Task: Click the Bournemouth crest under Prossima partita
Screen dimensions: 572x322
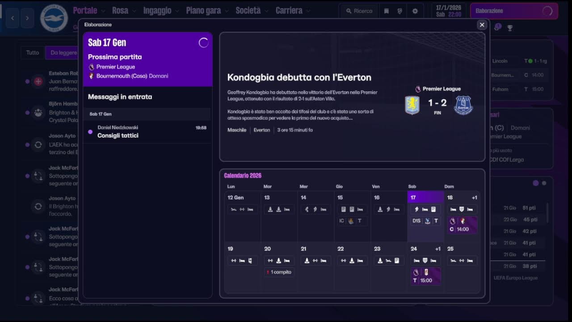Action: tap(92, 76)
